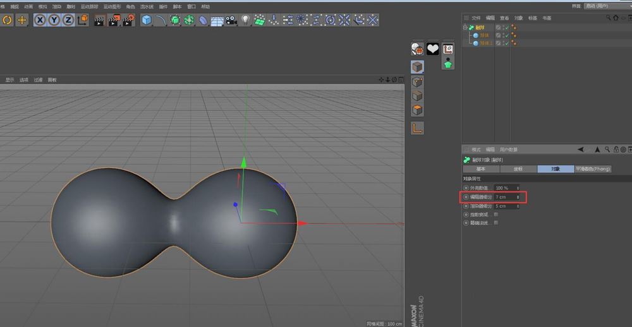632x327 pixels.
Task: Select the Cube primitive tool icon
Action: click(147, 20)
